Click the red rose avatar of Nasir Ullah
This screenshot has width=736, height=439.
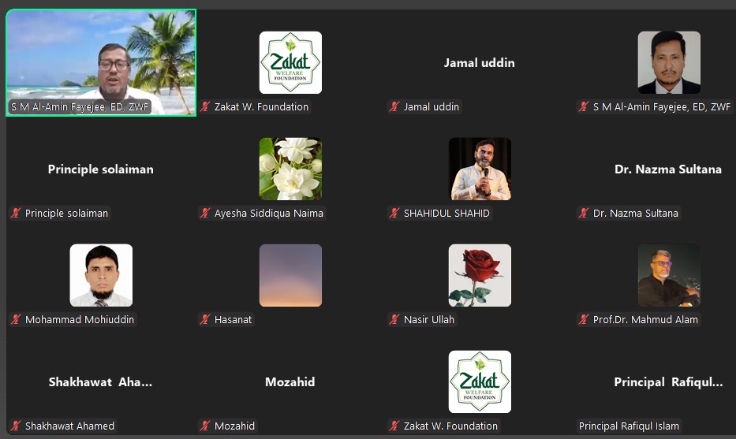[480, 275]
